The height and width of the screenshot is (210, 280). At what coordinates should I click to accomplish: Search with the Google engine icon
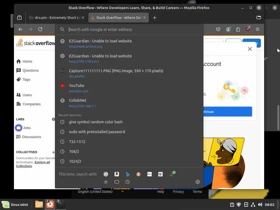106,174
